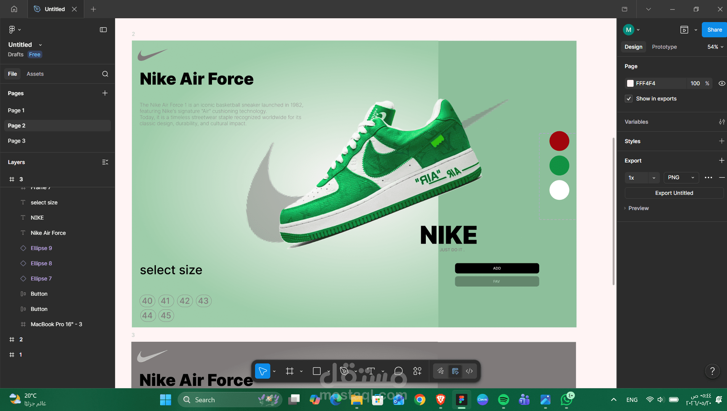Add a new page
The width and height of the screenshot is (727, 411).
(105, 93)
